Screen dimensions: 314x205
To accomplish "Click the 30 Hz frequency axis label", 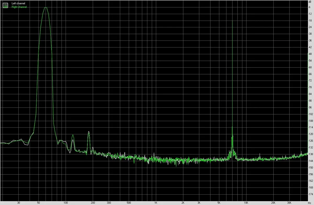I will 19,203.
